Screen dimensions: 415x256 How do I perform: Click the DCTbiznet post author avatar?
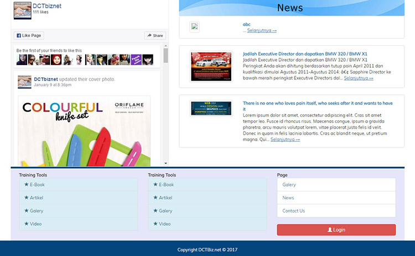24,82
